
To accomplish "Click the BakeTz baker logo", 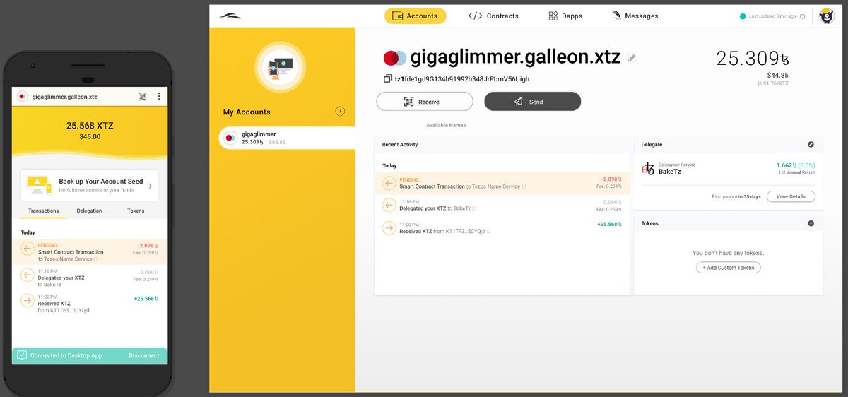I will (x=648, y=168).
